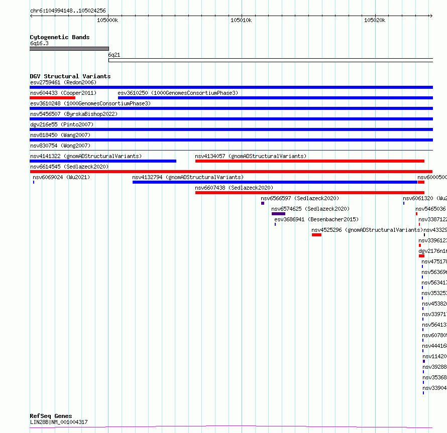The height and width of the screenshot is (433, 447).
Task: Click the nsv6069024 (Wu2021) label
Action: coord(61,177)
